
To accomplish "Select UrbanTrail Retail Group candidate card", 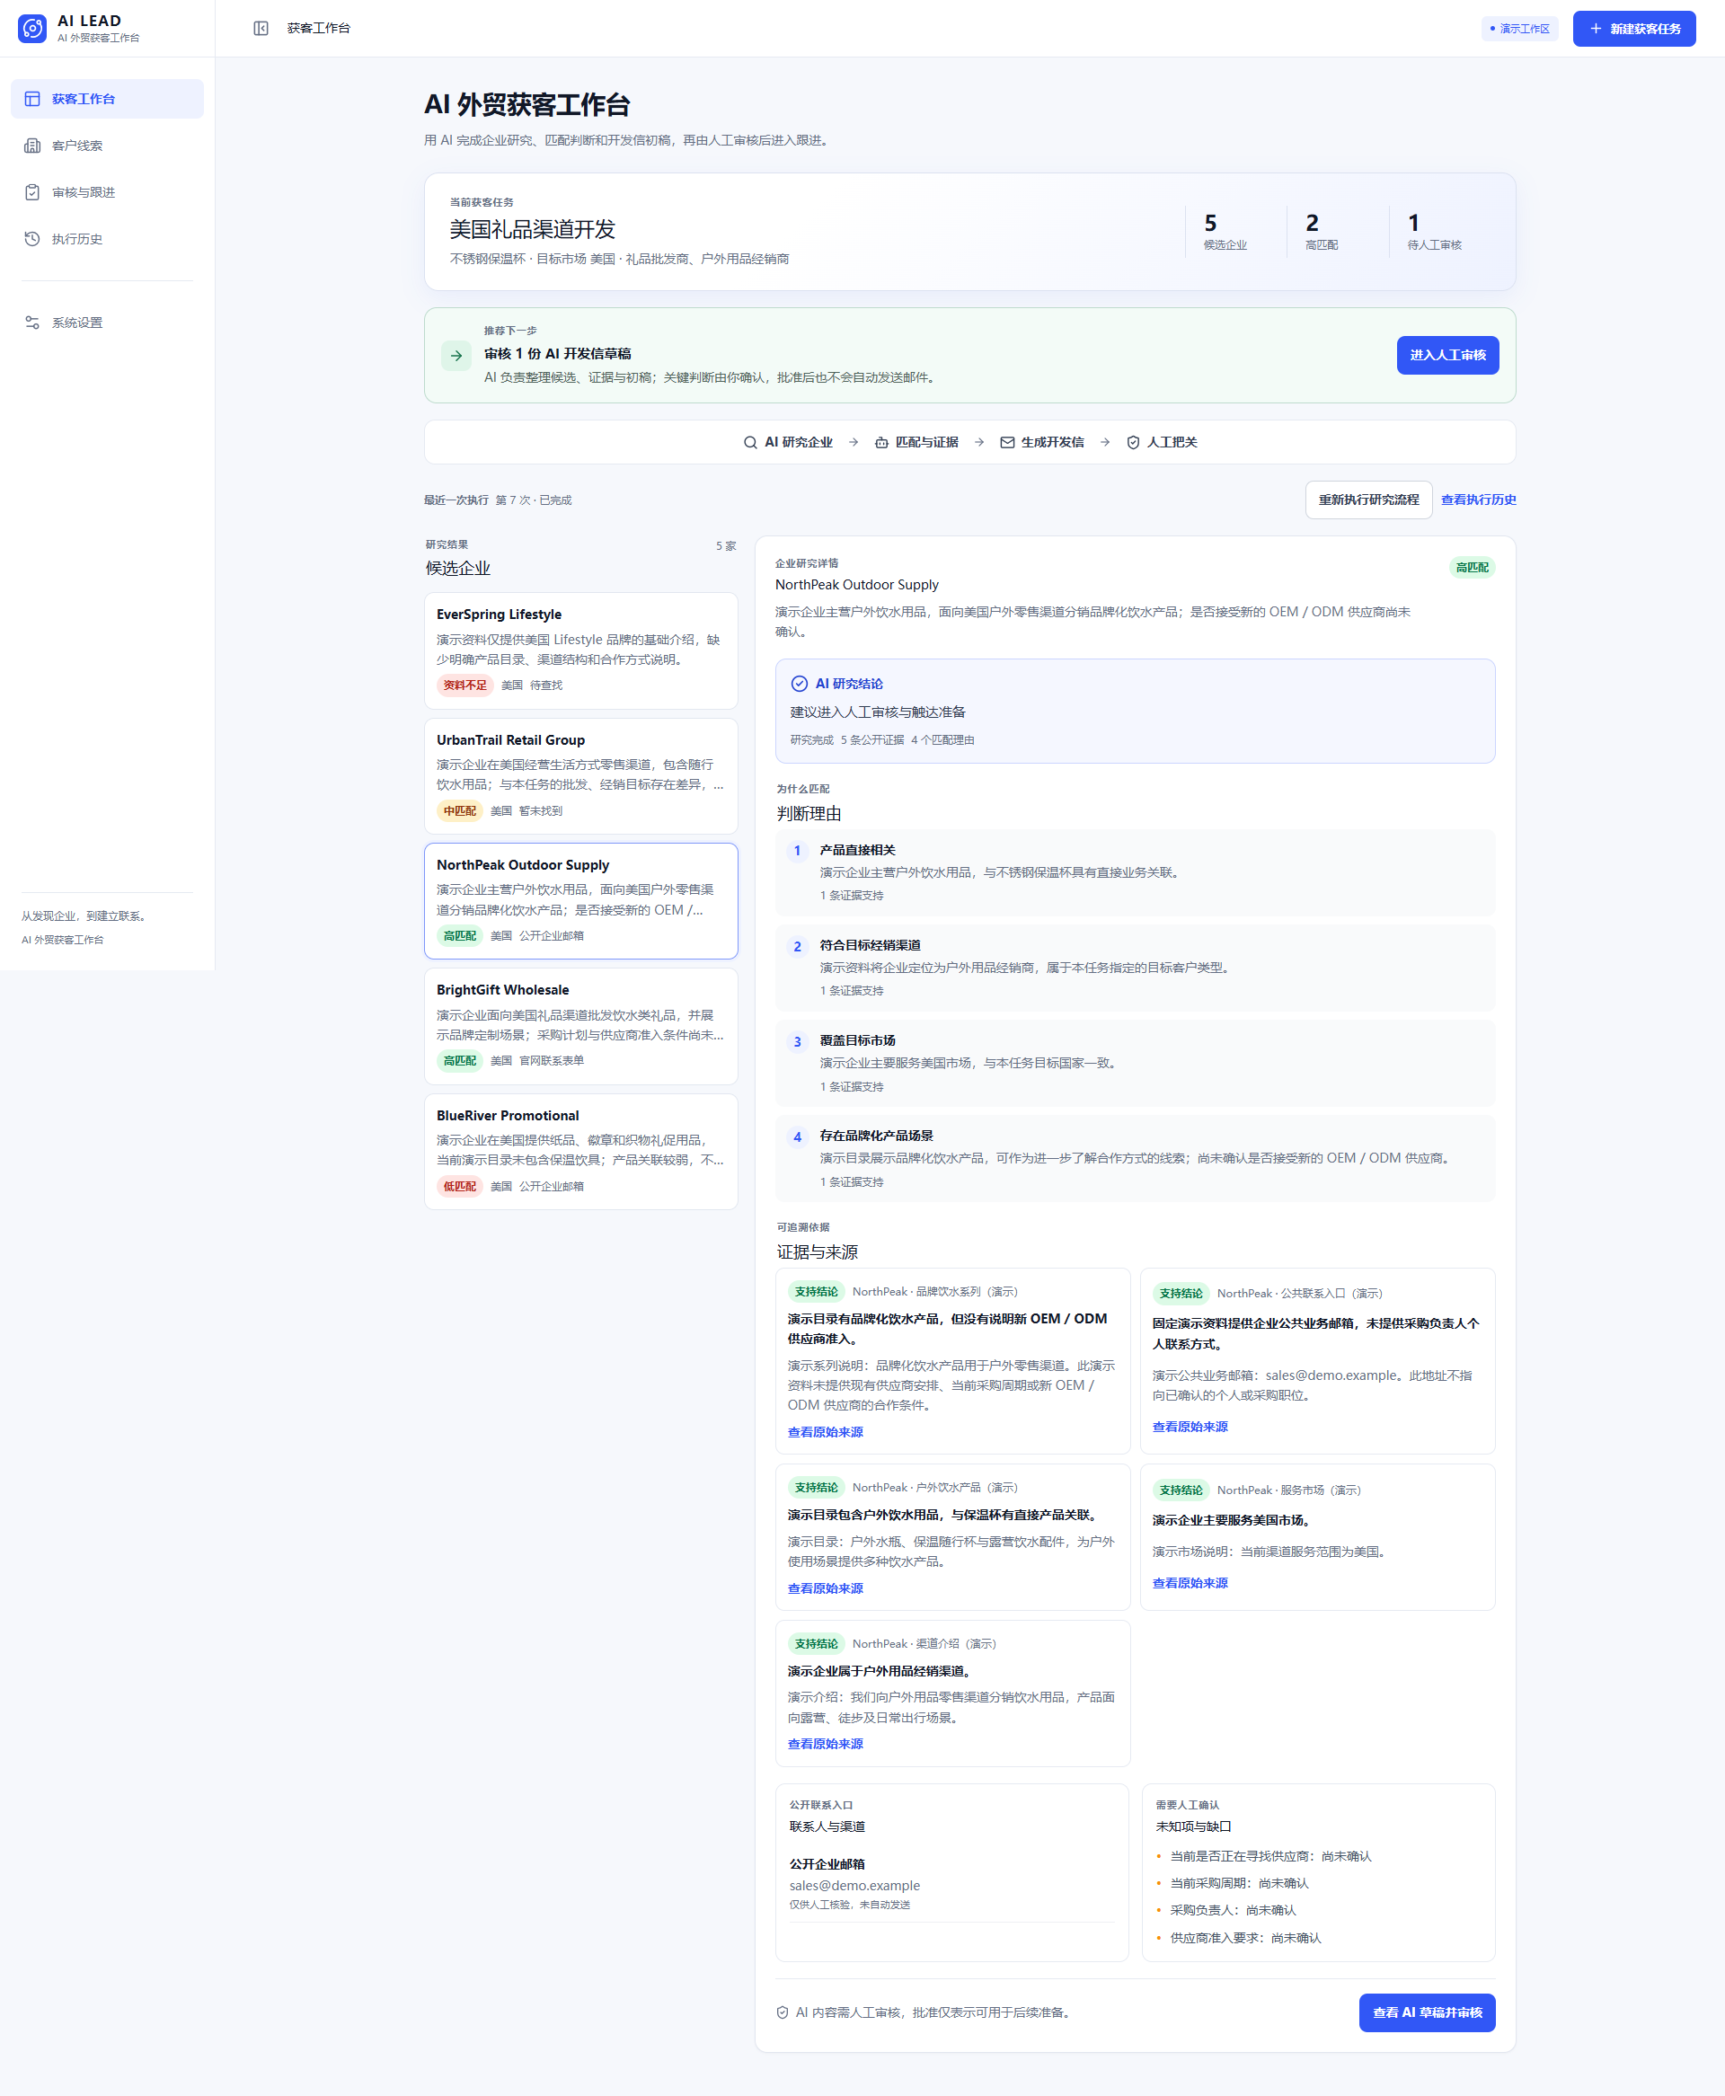I will click(581, 776).
